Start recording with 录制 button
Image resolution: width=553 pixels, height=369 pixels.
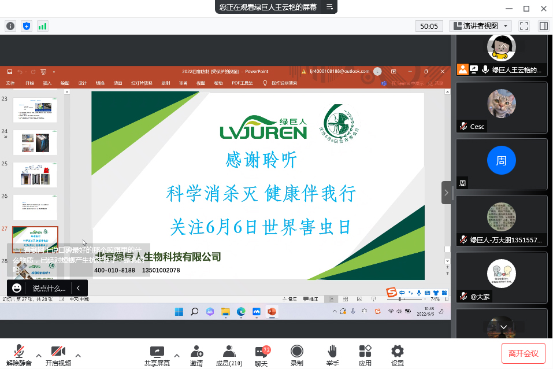point(296,355)
